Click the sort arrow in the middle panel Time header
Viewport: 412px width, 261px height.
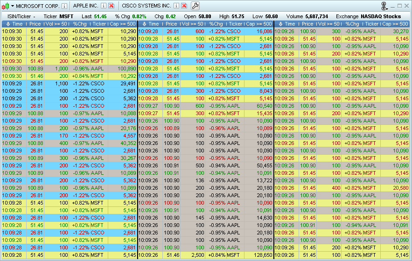(144, 24)
